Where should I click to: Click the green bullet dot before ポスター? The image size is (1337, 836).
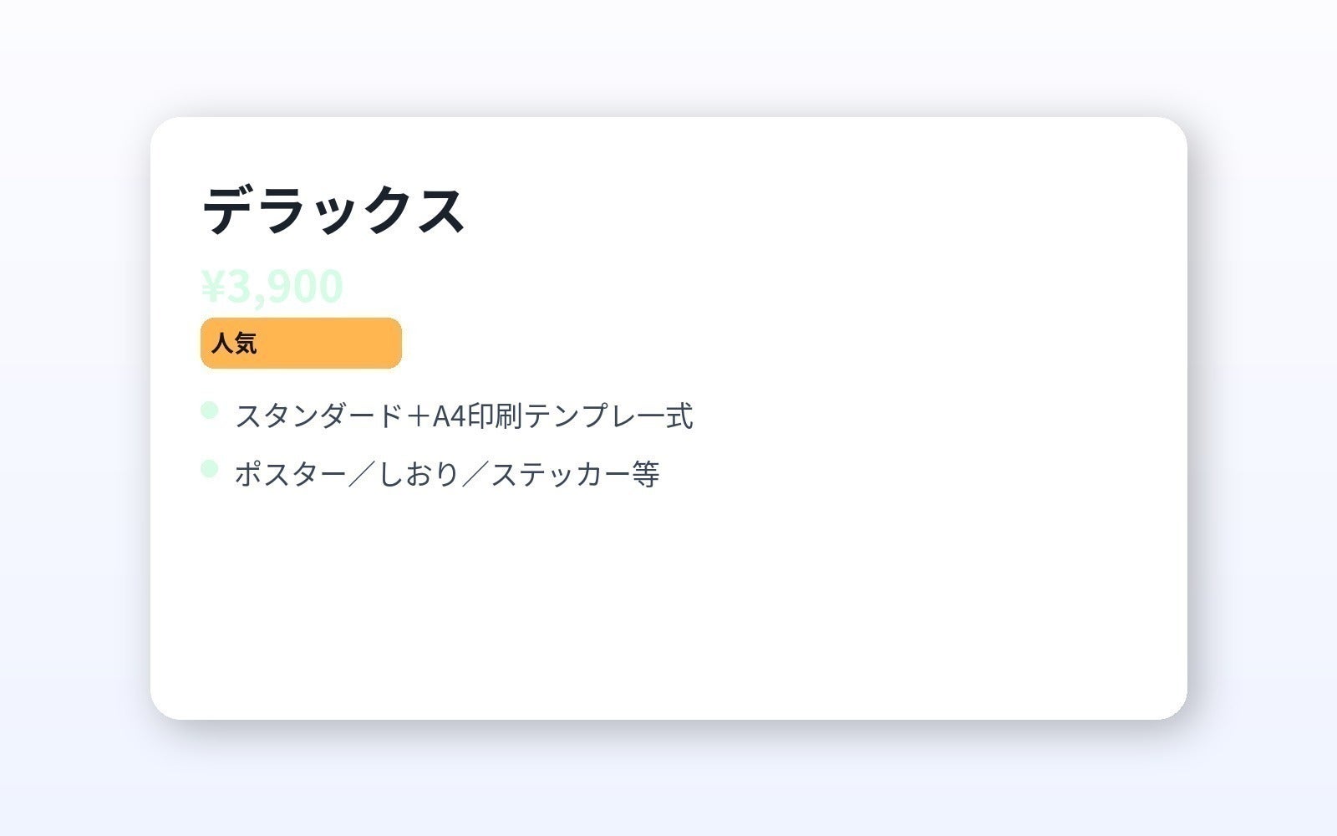click(209, 468)
